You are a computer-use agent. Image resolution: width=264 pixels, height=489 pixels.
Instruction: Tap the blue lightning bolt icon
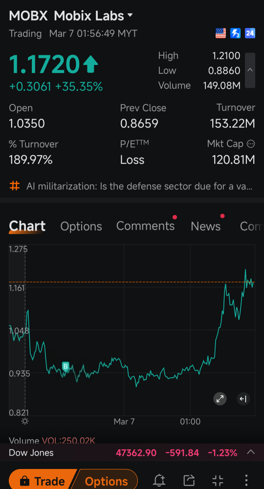coord(235,33)
